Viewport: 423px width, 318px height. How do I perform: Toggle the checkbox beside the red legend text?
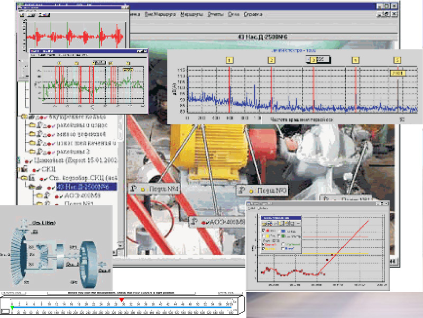[x=263, y=244]
